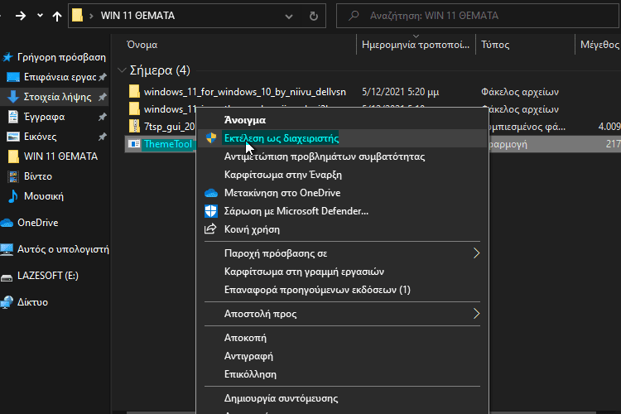Open Έγγραφα in sidebar

[x=45, y=117]
